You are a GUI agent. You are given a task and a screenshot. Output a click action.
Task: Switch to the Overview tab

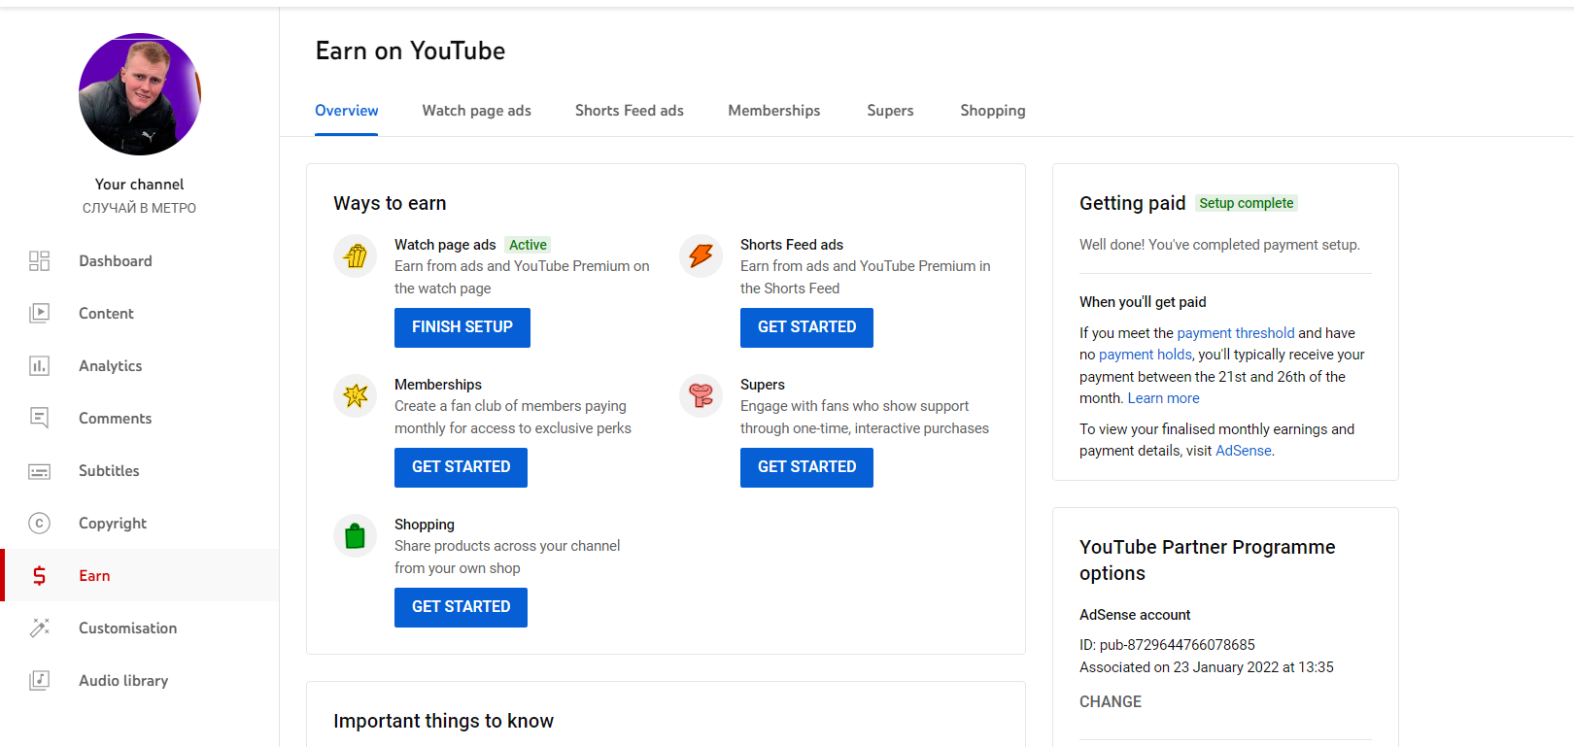click(347, 111)
